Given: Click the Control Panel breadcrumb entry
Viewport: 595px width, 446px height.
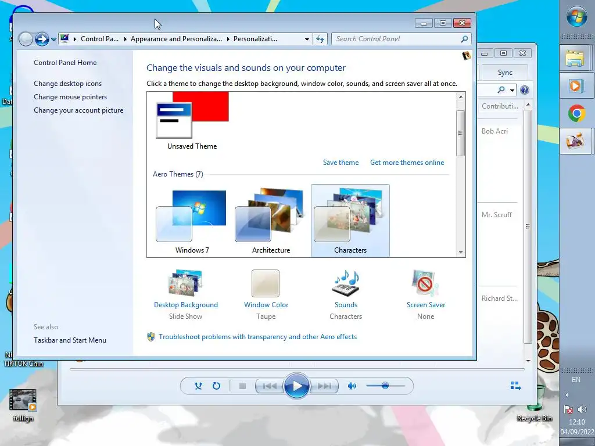Looking at the screenshot, I should pos(99,39).
